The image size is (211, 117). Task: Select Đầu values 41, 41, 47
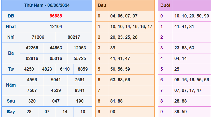tap(120, 59)
